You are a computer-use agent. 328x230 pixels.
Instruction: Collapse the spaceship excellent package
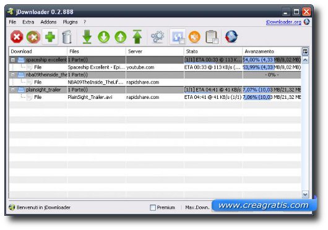(13, 60)
